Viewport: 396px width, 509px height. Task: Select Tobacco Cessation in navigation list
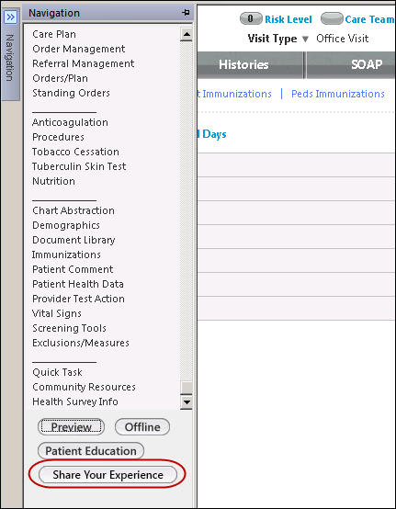pyautogui.click(x=75, y=152)
